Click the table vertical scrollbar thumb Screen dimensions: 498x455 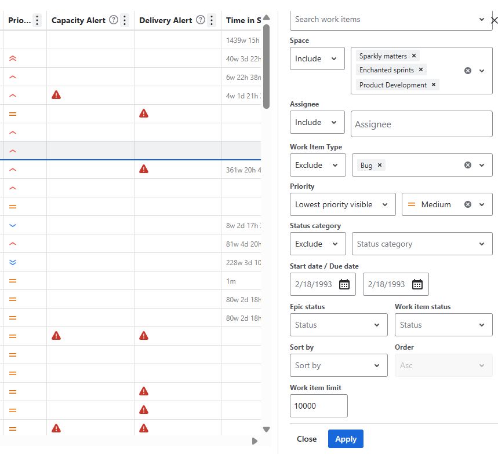tap(267, 67)
